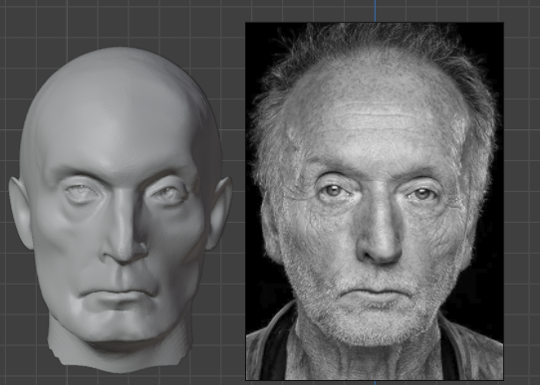Click the sculpted head's chin
The width and height of the screenshot is (540, 385).
tap(121, 331)
